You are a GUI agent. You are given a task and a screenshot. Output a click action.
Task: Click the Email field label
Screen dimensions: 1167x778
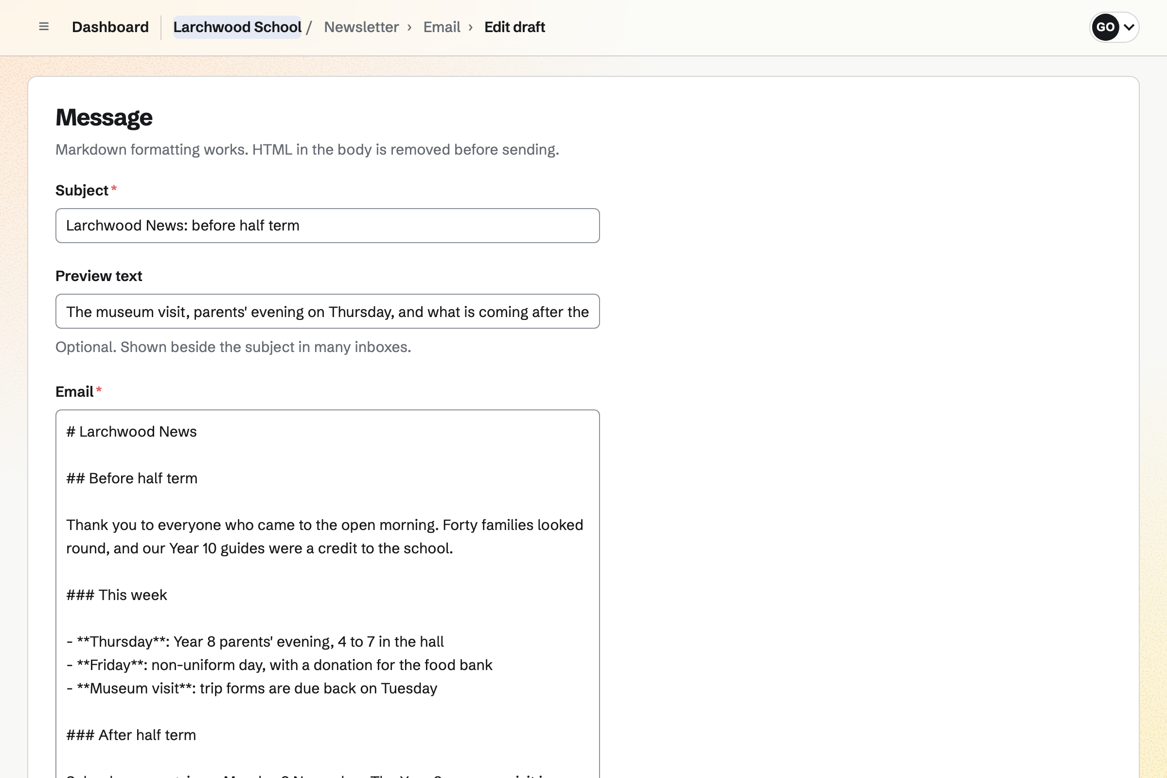(74, 392)
